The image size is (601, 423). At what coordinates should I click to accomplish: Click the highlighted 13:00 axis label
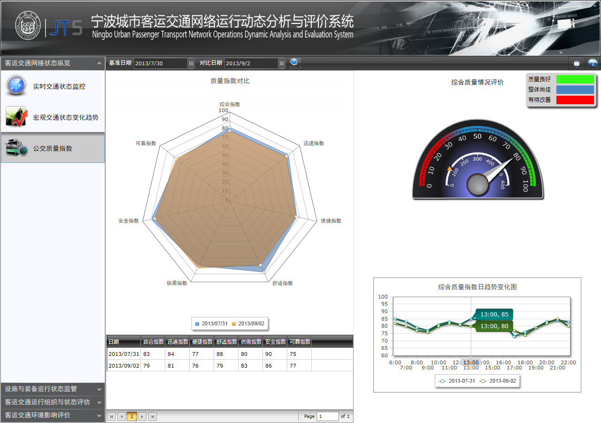click(470, 362)
